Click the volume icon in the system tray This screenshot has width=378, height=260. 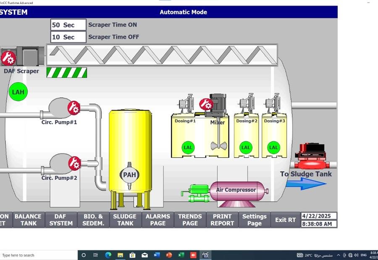356,255
